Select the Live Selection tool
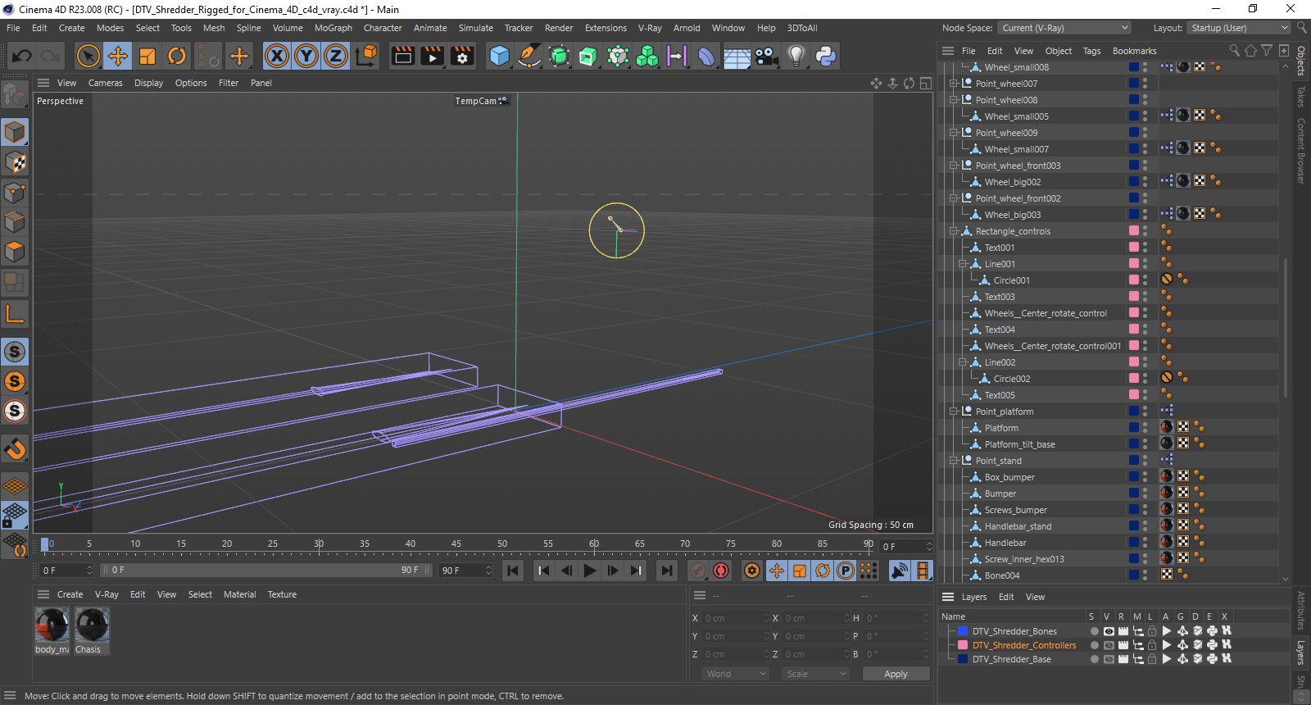 click(x=88, y=56)
